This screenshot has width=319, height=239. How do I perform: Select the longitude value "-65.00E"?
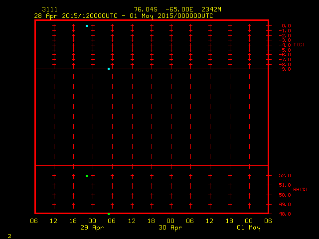tap(179, 9)
